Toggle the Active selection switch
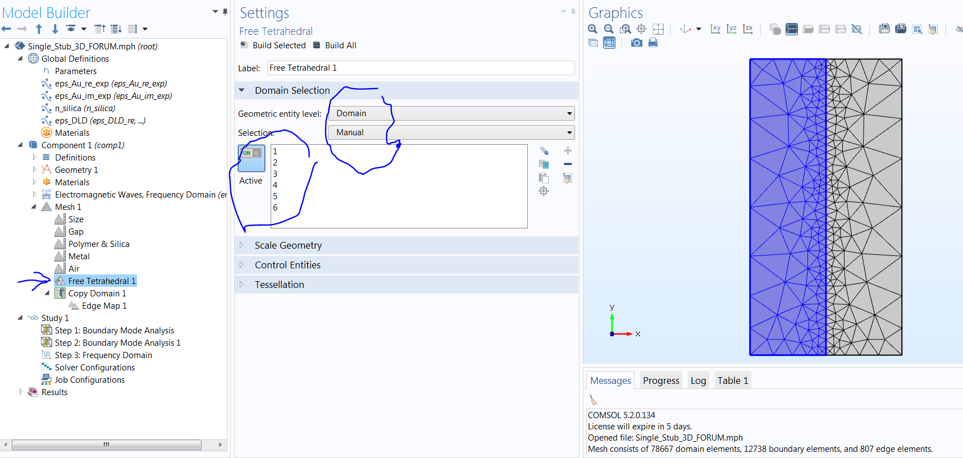The image size is (963, 458). point(252,158)
